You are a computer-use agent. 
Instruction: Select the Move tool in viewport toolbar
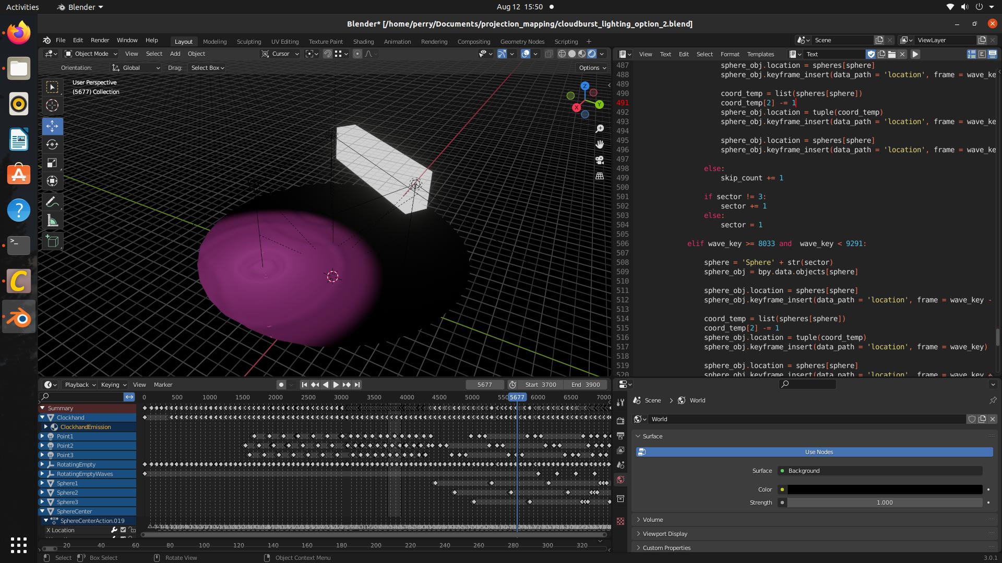[x=52, y=126]
